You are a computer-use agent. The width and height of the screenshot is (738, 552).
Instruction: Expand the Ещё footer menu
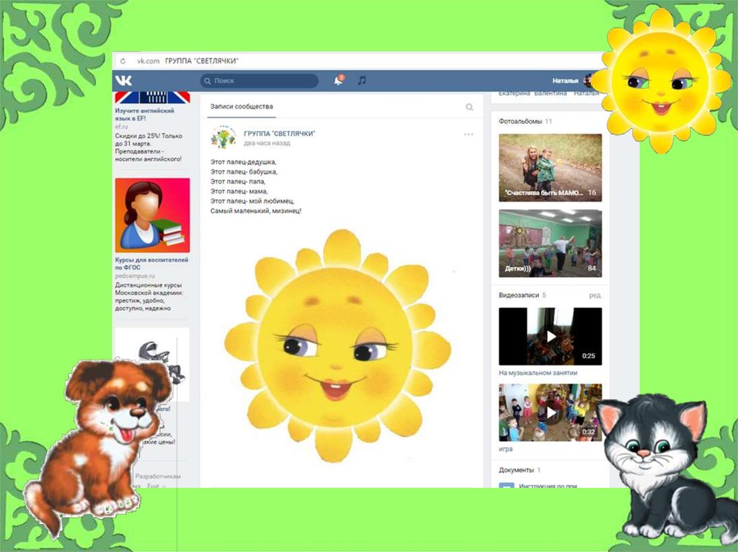click(154, 486)
